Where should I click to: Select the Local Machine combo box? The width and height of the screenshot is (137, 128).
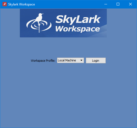[70, 60]
